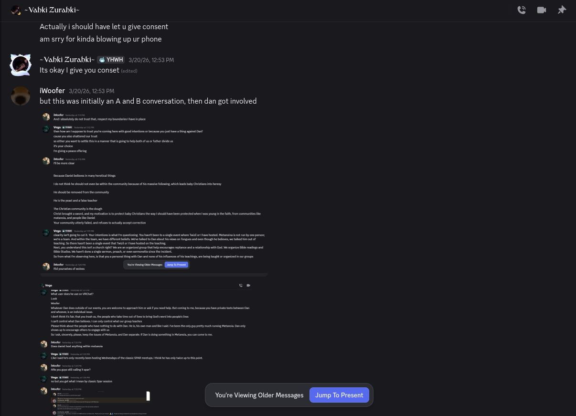The width and height of the screenshot is (576, 416).
Task: Click the YHWH server tag badge
Action: coord(111,60)
